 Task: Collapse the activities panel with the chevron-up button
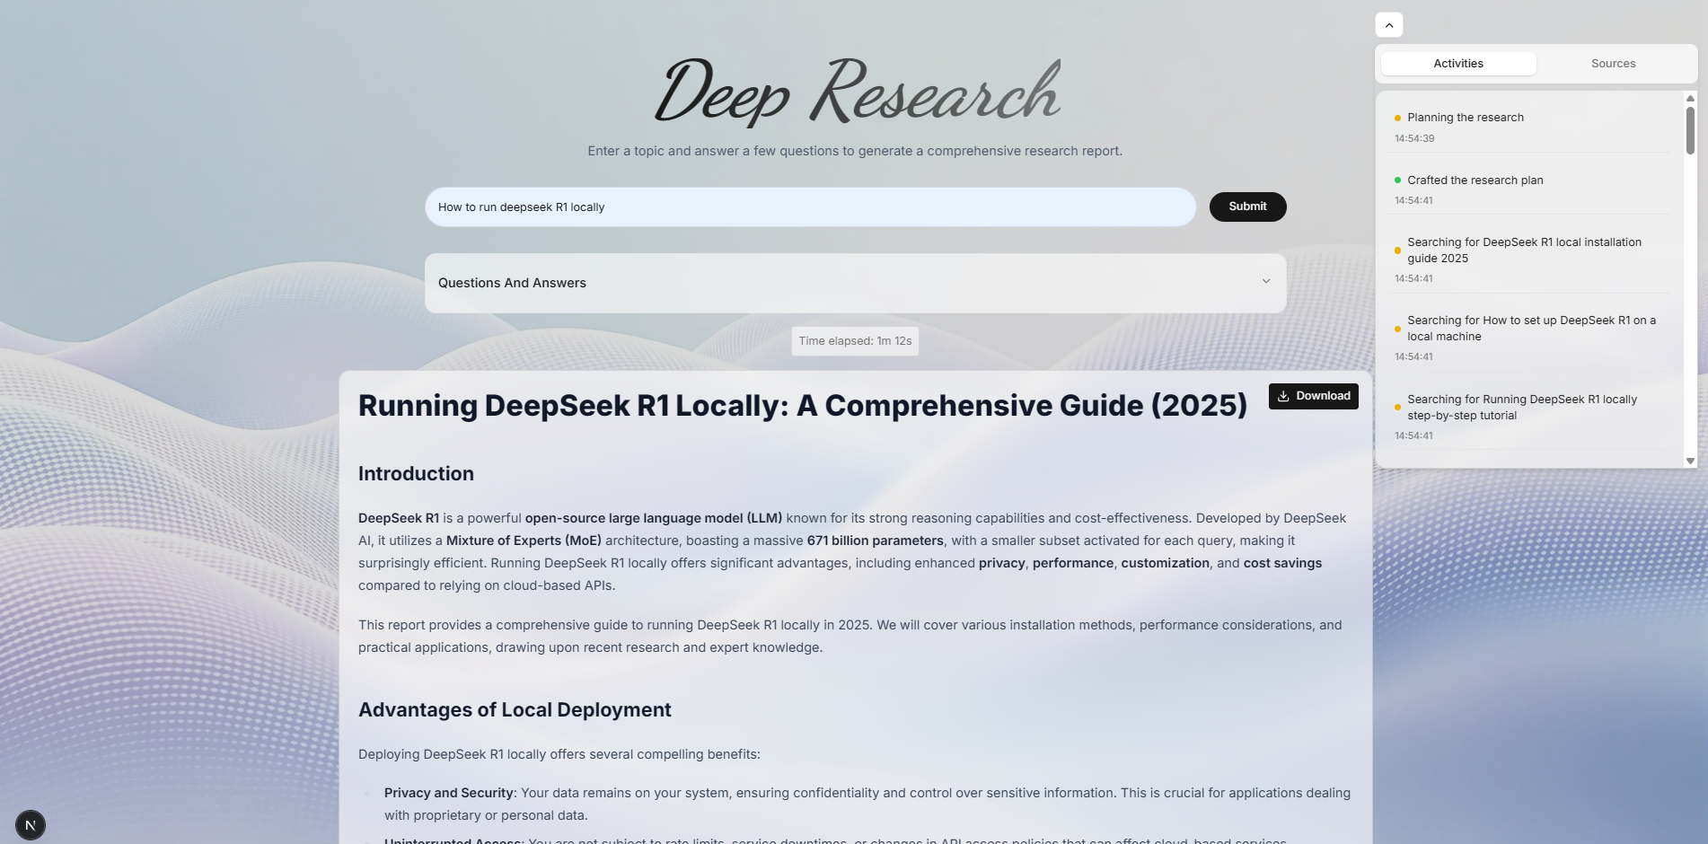1388,25
